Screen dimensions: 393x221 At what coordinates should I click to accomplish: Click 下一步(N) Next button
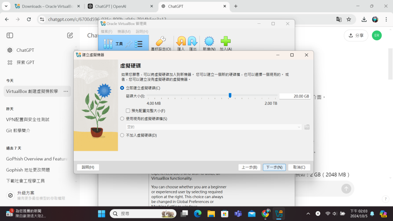274,167
